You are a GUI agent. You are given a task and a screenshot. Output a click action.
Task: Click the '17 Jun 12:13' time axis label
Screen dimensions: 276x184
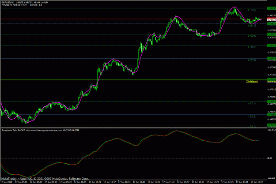[198, 182]
